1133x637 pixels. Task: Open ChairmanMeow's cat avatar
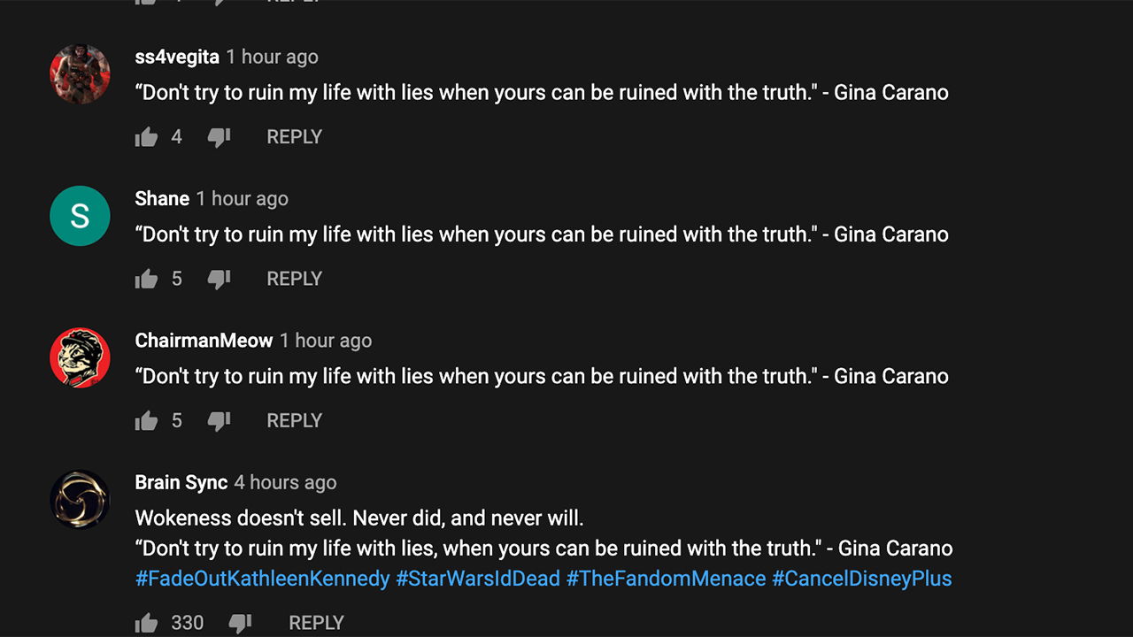(80, 357)
